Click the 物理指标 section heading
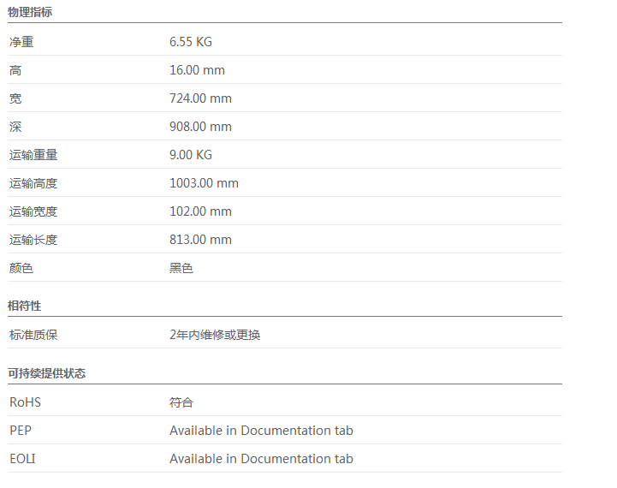The width and height of the screenshot is (617, 488). [32, 12]
